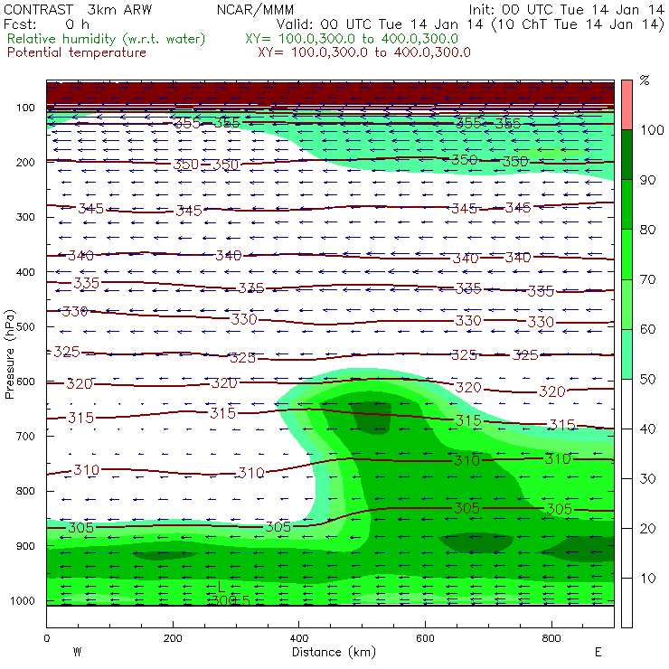
Task: Click the red "L" low marker near the surface
Action: [221, 587]
